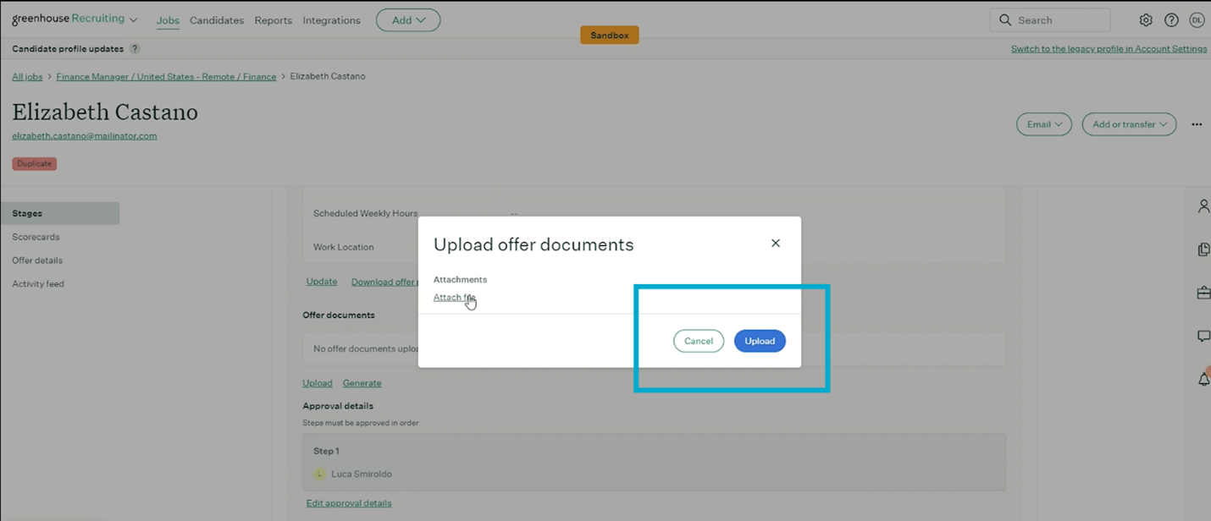Click Switch to the legacy profile link
1211x521 pixels.
(1109, 49)
